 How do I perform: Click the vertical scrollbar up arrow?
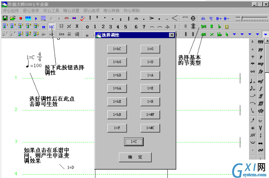point(267,41)
